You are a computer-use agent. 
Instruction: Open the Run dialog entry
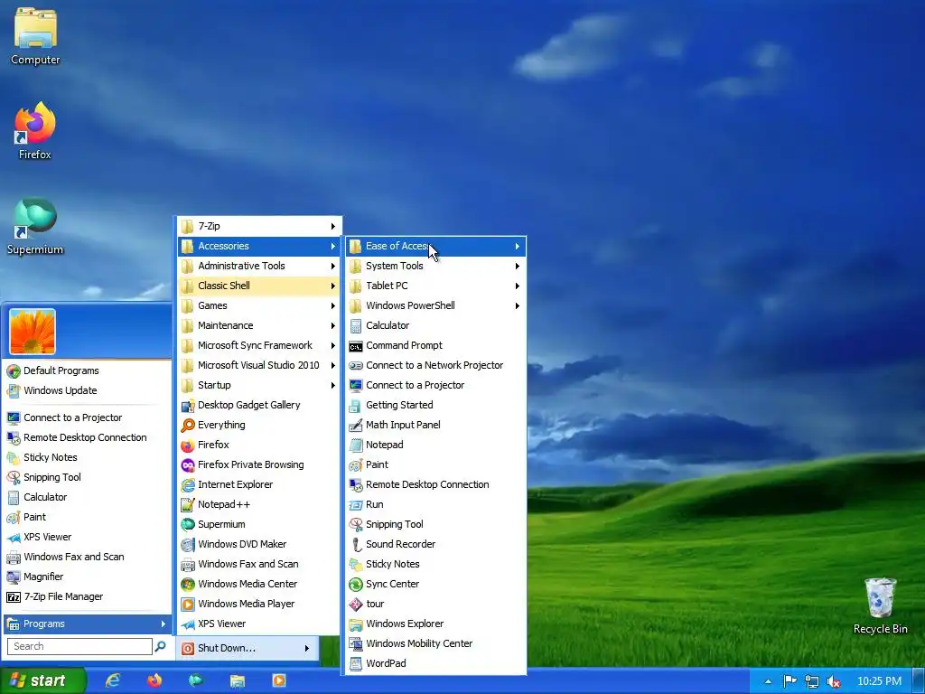click(x=435, y=504)
